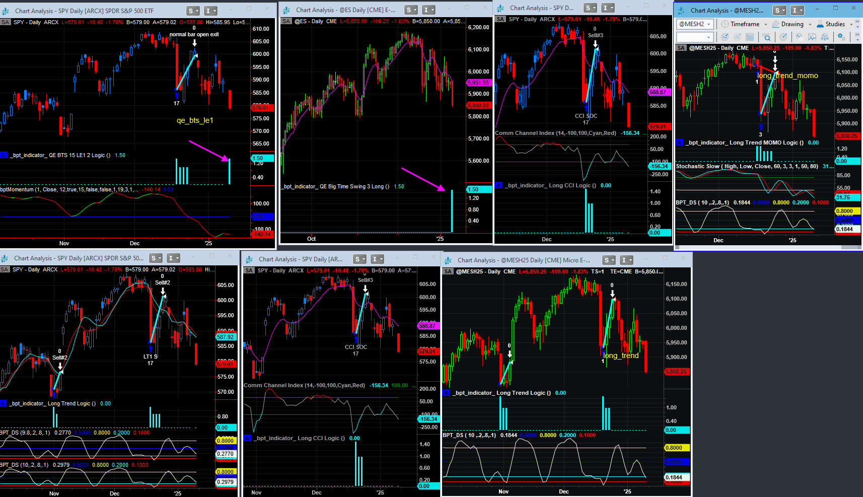Click the magenta 5,951.55 price label

[478, 83]
